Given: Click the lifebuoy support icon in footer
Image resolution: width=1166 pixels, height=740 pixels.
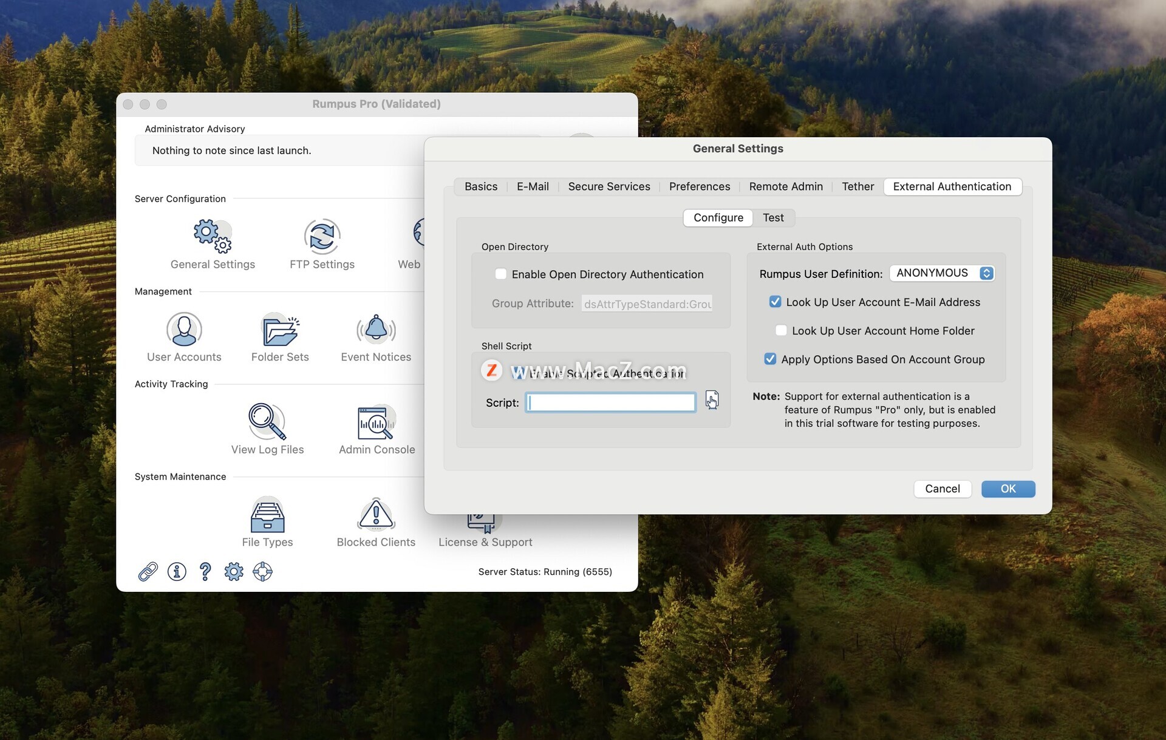Looking at the screenshot, I should click(x=262, y=571).
